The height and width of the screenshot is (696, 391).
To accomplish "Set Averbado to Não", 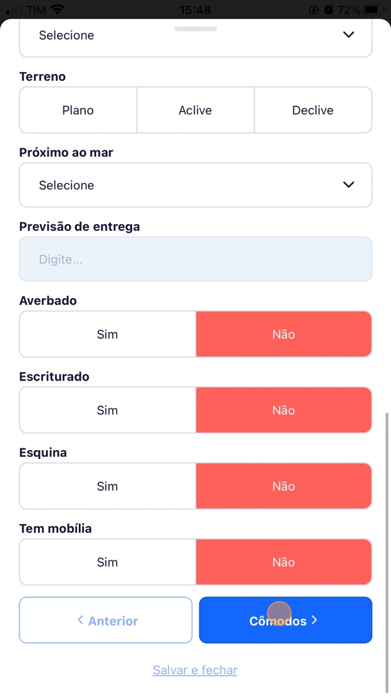I will pyautogui.click(x=284, y=334).
